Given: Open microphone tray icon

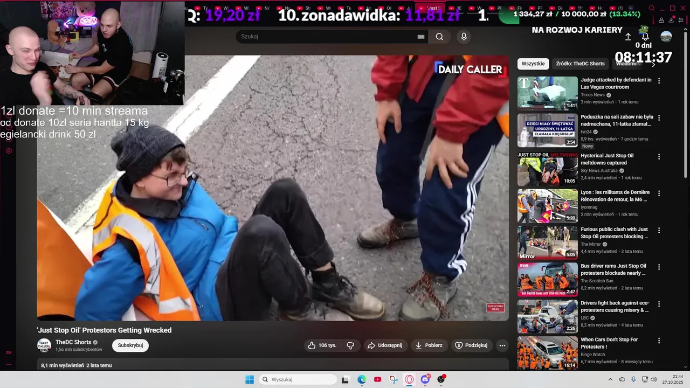Looking at the screenshot, I should tap(633, 379).
